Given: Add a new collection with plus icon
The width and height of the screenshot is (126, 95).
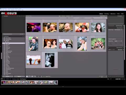Looking at the screenshot, I should [24, 36].
